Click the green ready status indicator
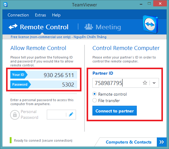The image size is (169, 149). pyautogui.click(x=11, y=140)
